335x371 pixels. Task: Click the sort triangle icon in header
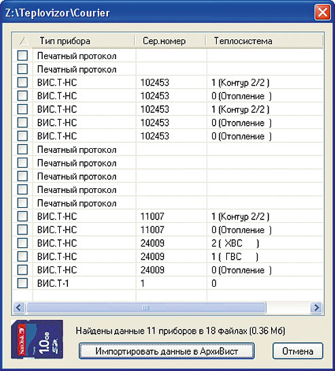click(24, 41)
